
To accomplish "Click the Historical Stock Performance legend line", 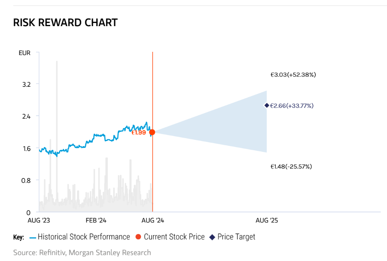I will (33, 237).
